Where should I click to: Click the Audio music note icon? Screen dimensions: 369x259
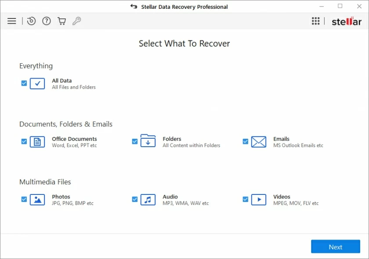tap(148, 199)
